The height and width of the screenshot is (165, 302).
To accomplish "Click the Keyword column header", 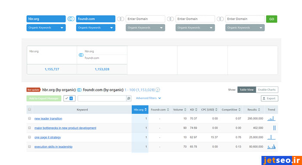I will (x=82, y=109).
